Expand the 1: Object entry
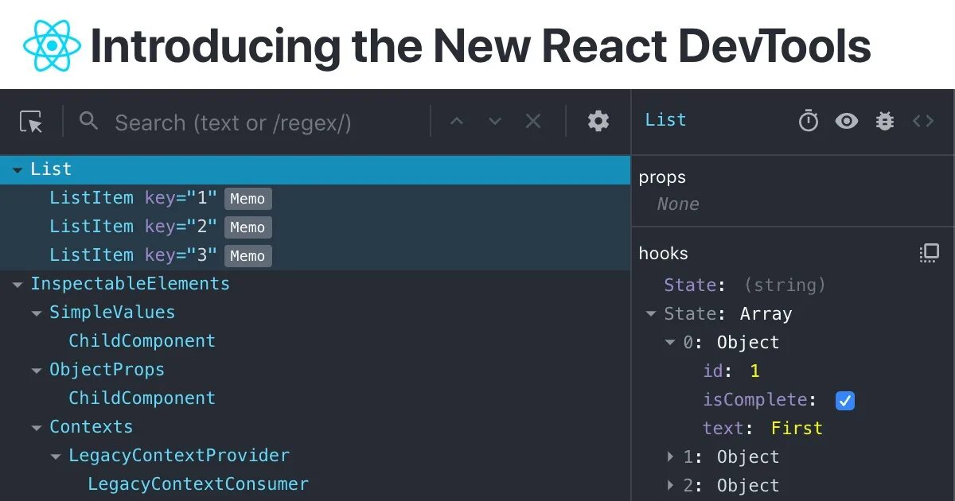This screenshot has height=501, width=955. point(670,456)
